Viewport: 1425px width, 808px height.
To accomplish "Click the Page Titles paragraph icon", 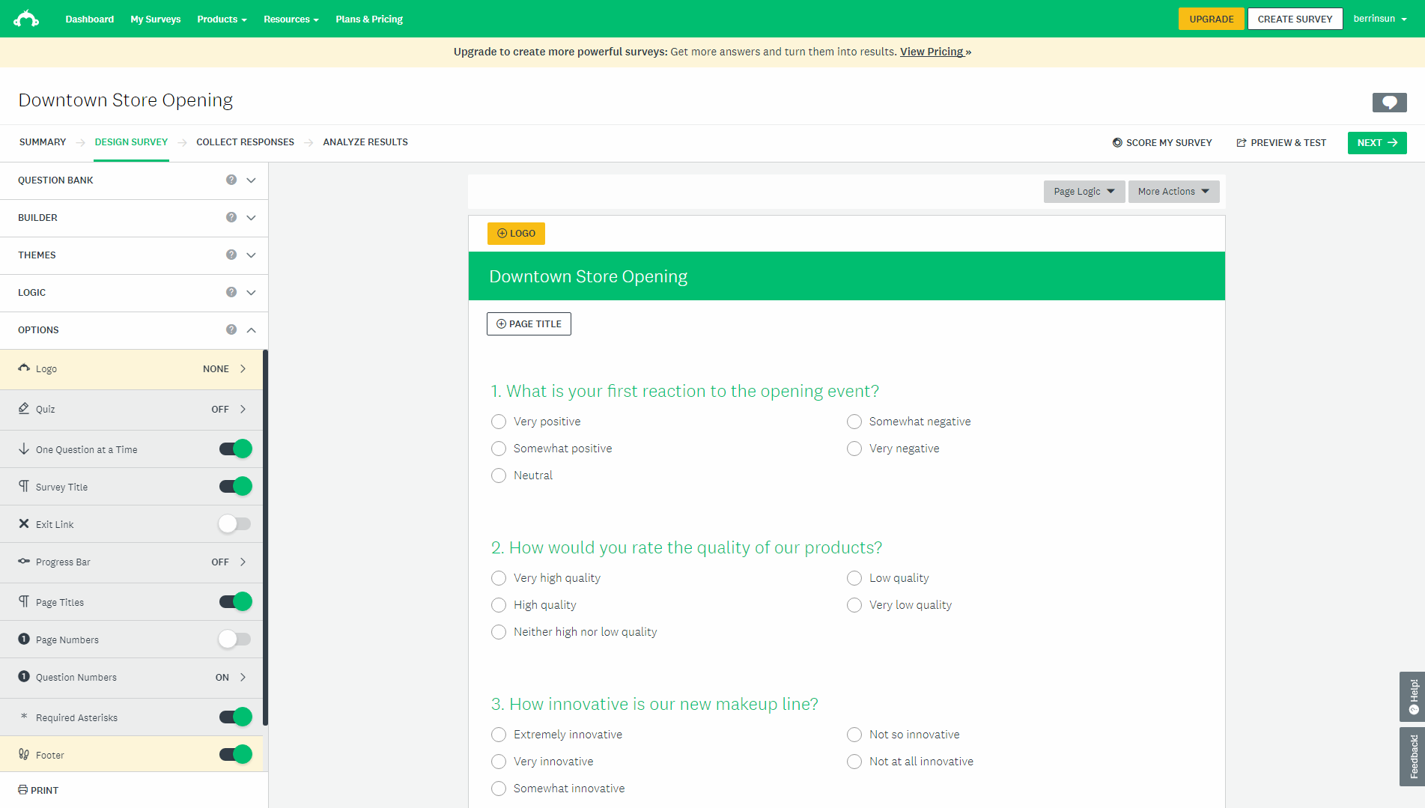I will tap(24, 601).
